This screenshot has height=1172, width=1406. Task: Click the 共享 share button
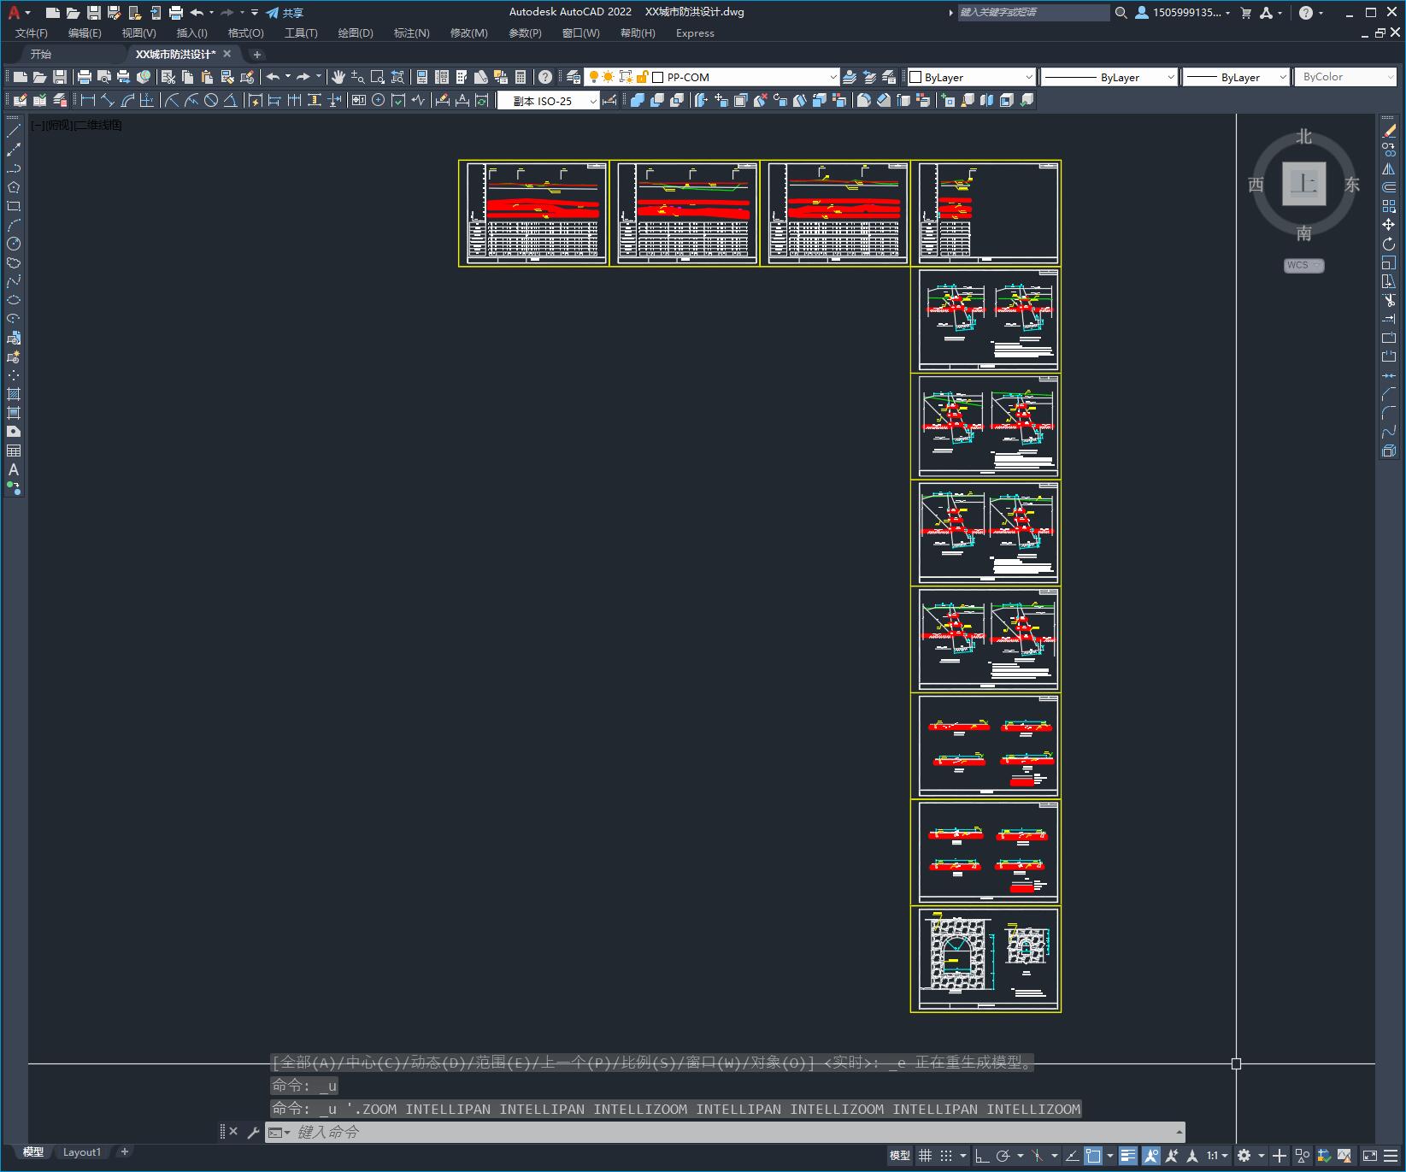pos(285,13)
